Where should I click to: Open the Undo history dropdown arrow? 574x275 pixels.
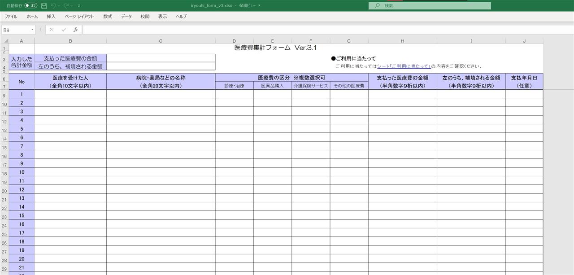click(x=59, y=6)
